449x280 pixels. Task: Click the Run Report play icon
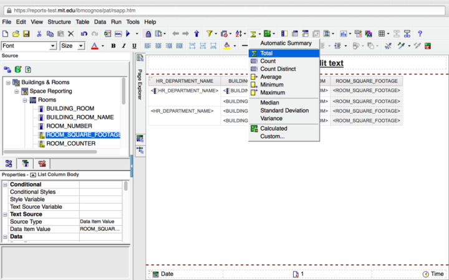tap(128, 34)
